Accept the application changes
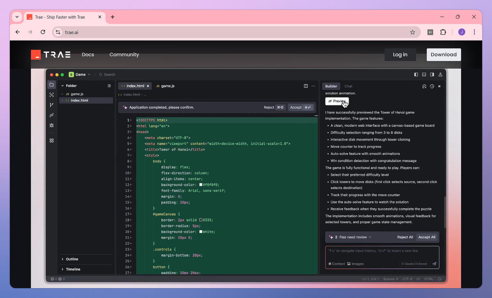Viewport: 492px width, 298px height. (301, 107)
